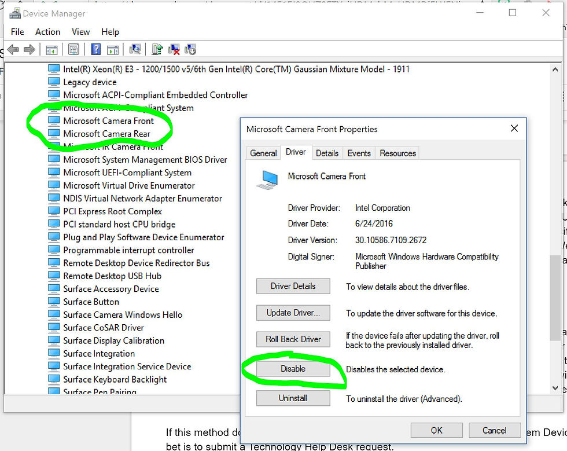Select Surface Accessory Device
The image size is (567, 451).
click(x=111, y=288)
